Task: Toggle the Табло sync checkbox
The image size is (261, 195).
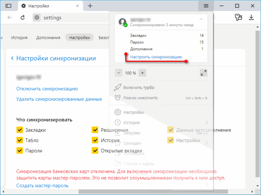Action: (19, 140)
